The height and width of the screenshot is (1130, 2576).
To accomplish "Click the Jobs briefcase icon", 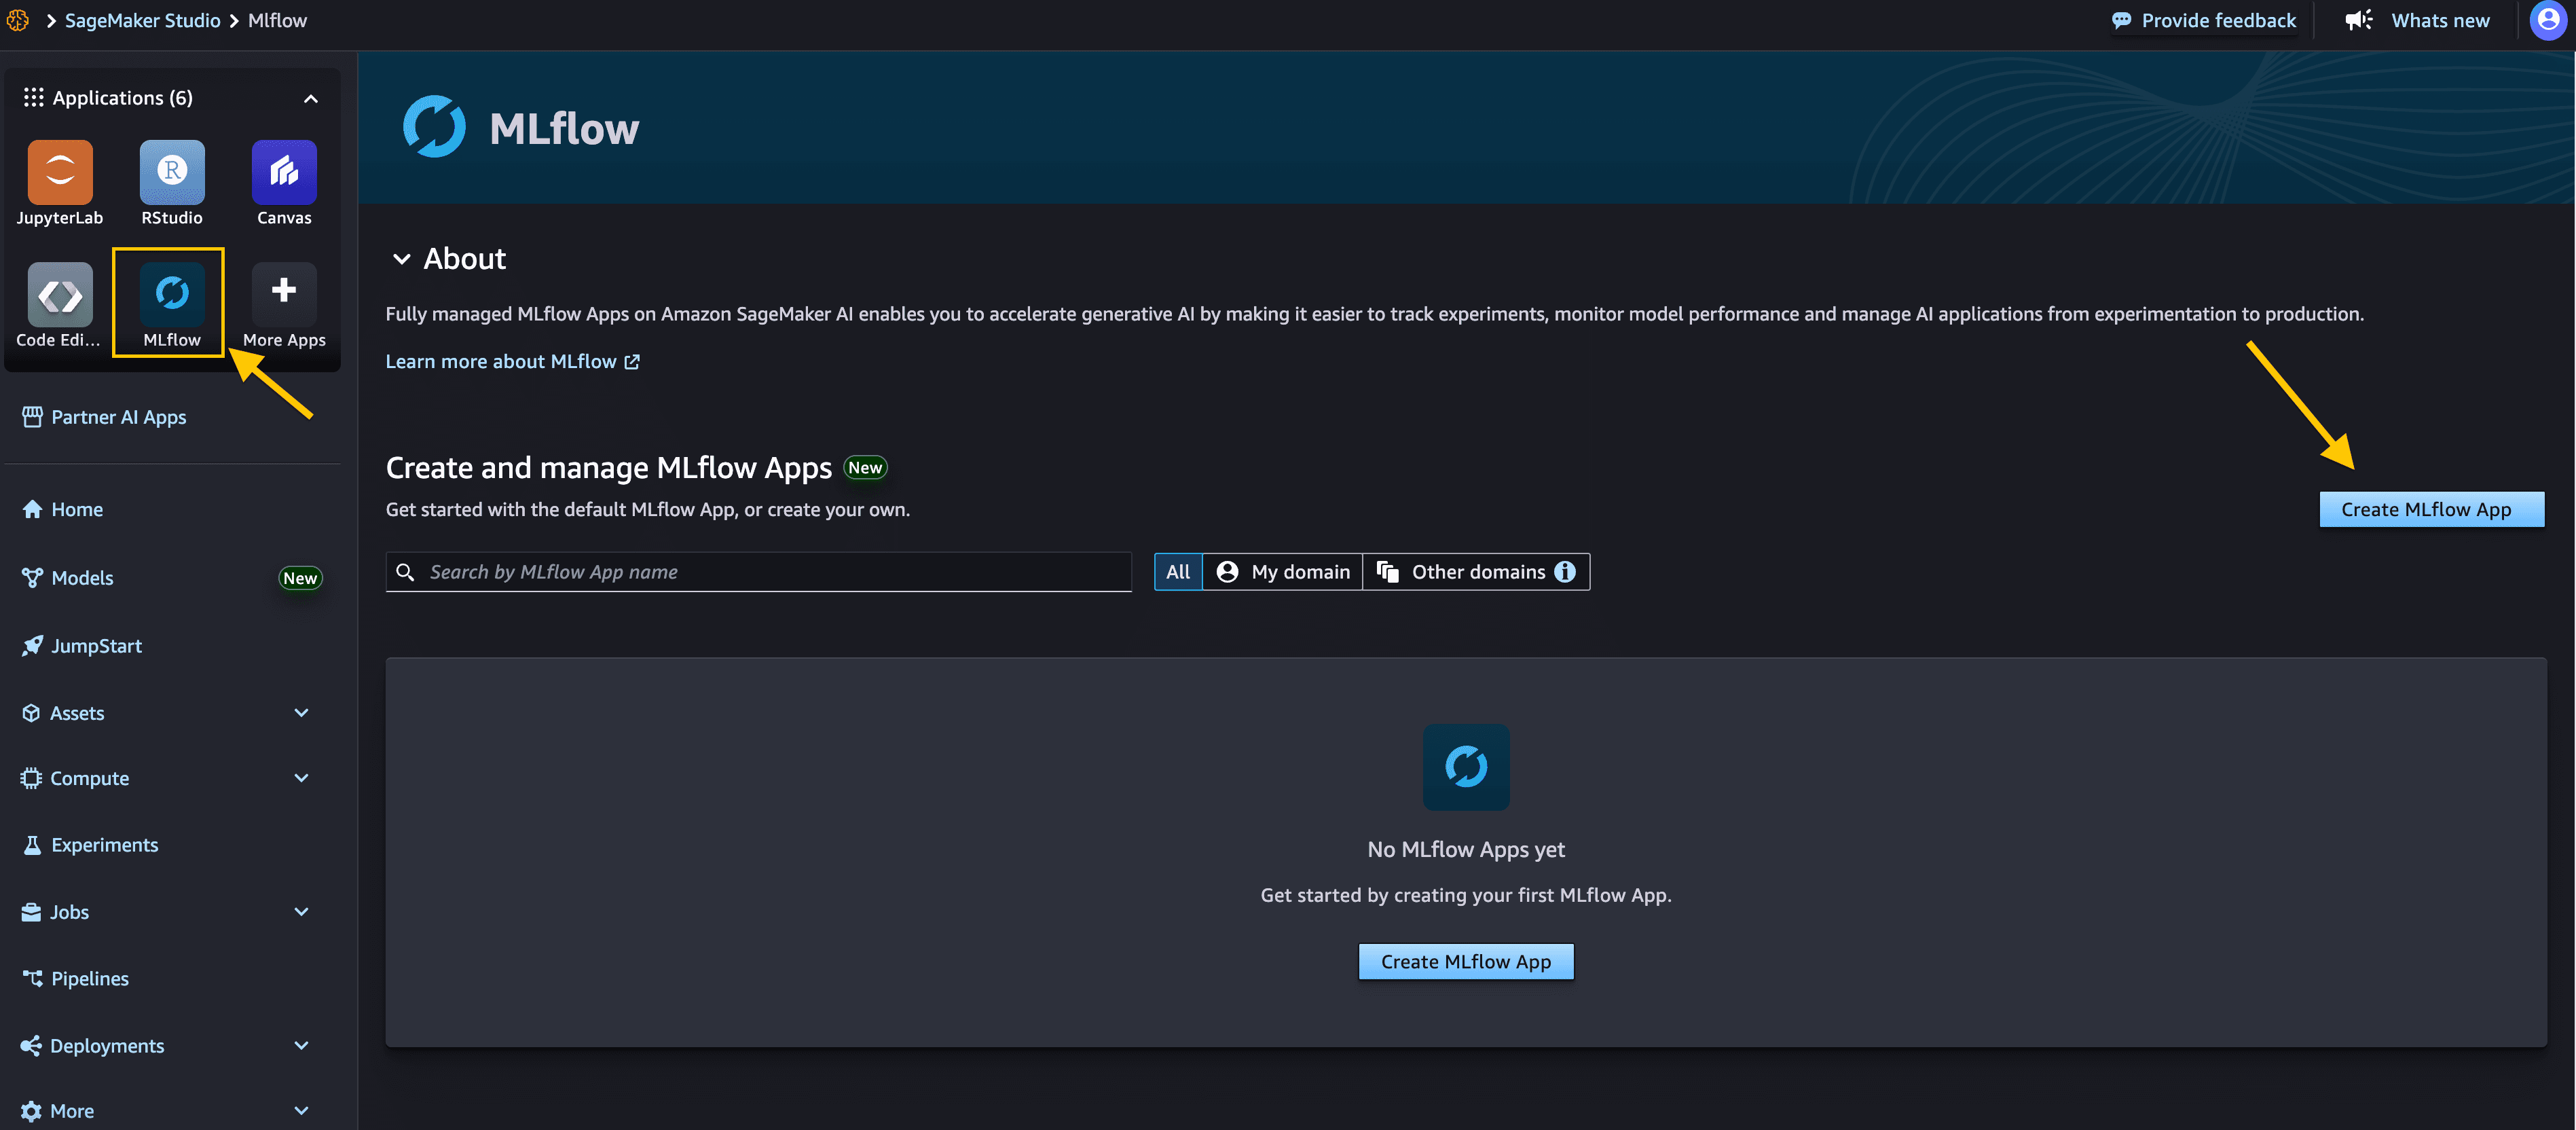I will coord(31,912).
